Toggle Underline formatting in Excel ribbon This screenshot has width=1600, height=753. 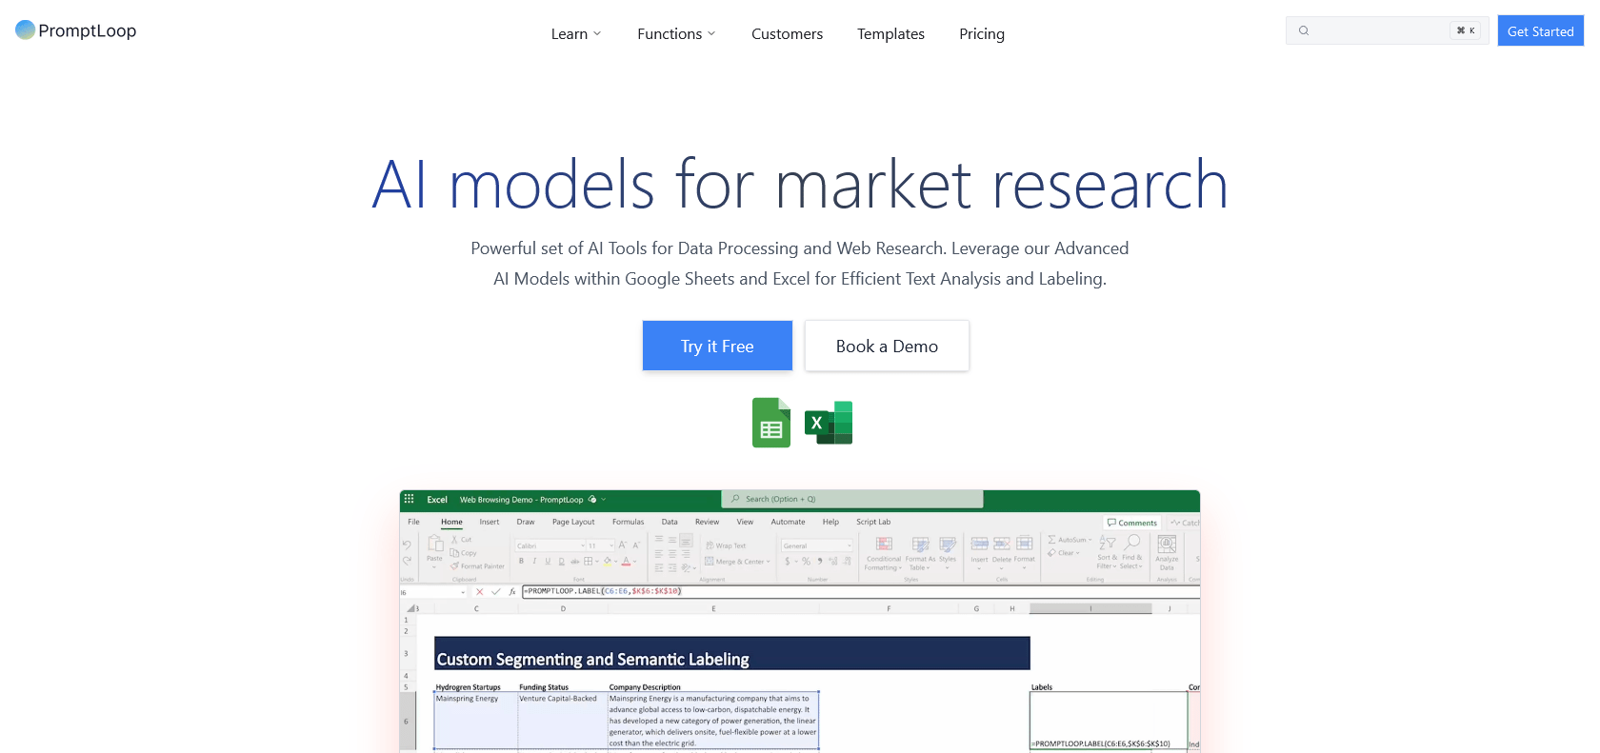[548, 561]
